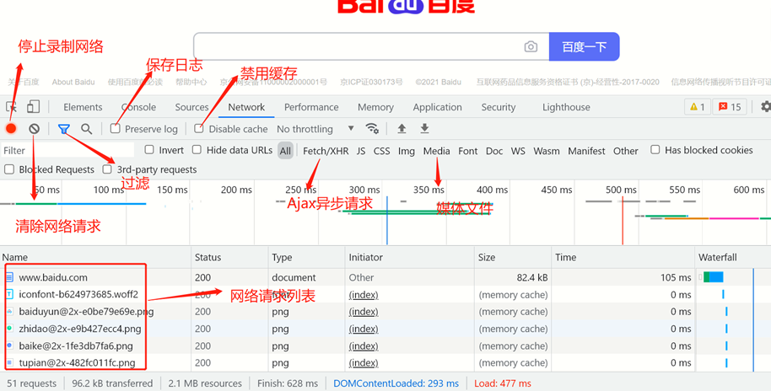The height and width of the screenshot is (391, 771).
Task: Filter requests by Other type
Action: click(x=625, y=151)
